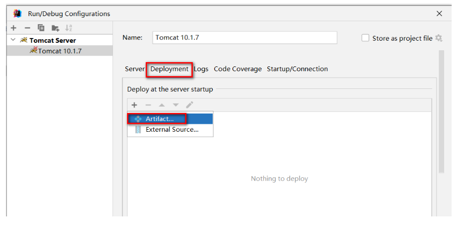Collapse the Tomcat Server tree node
This screenshot has width=457, height=233.
pos(13,40)
